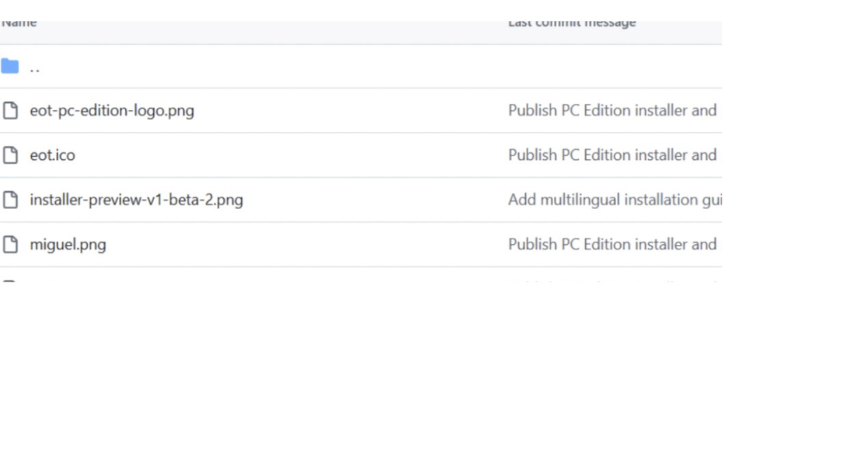View commit message on miguel.png row
This screenshot has width=846, height=471.
click(x=612, y=244)
